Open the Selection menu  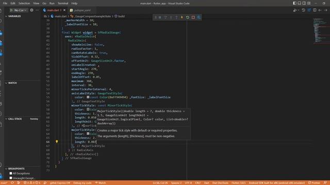click(x=24, y=4)
